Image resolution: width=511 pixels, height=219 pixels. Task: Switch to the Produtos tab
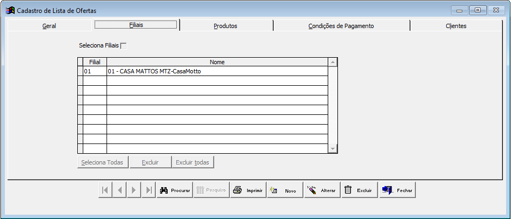[x=225, y=25]
